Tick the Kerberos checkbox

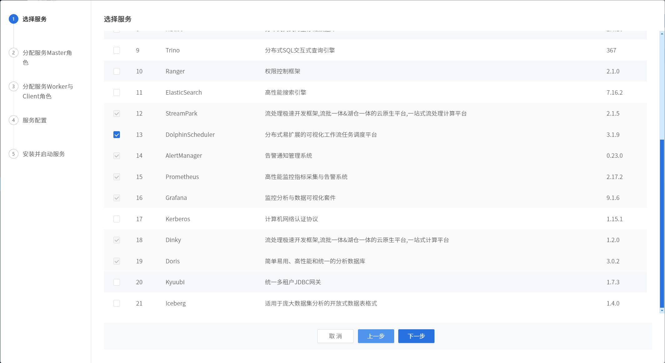(x=117, y=219)
